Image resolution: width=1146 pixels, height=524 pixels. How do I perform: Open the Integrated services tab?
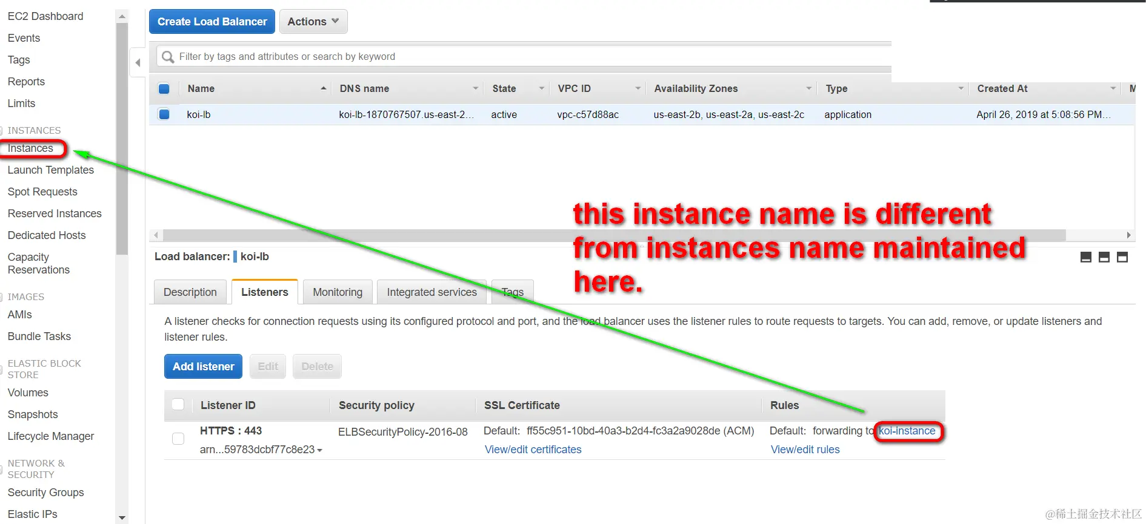click(x=431, y=292)
